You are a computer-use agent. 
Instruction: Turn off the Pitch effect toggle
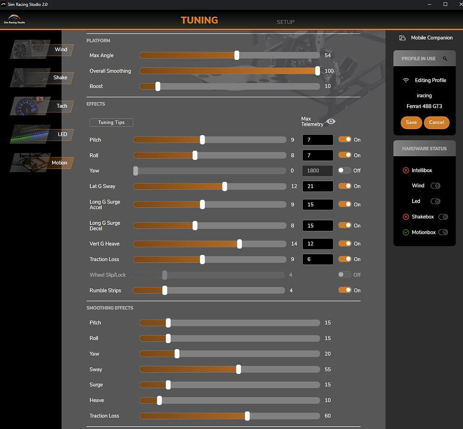pyautogui.click(x=344, y=139)
